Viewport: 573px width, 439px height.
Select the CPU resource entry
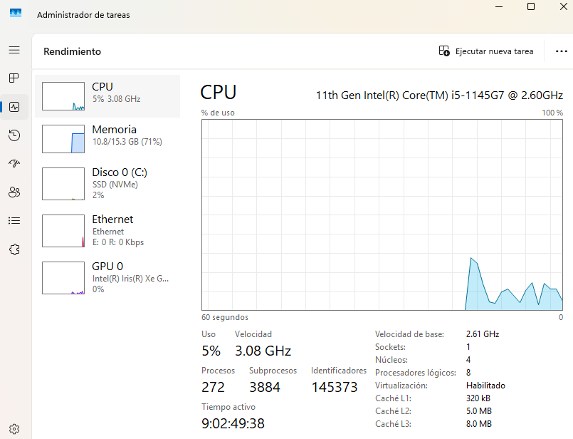[107, 96]
